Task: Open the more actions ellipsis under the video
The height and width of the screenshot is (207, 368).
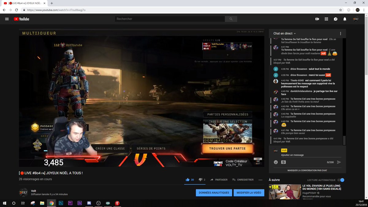Action: (260, 180)
